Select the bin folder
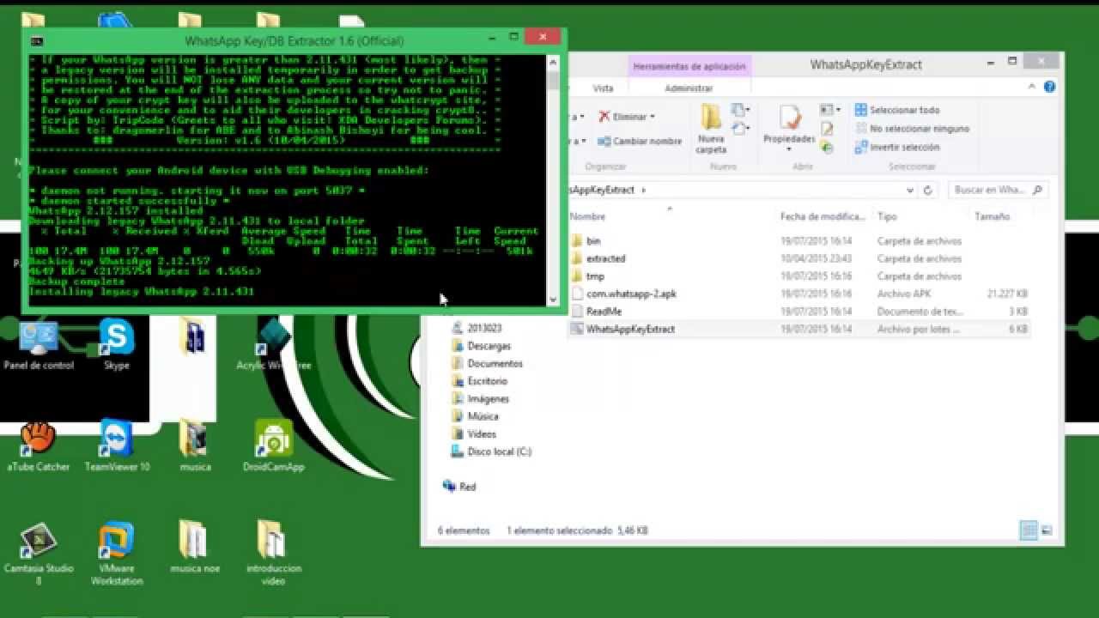The image size is (1099, 618). tap(592, 241)
